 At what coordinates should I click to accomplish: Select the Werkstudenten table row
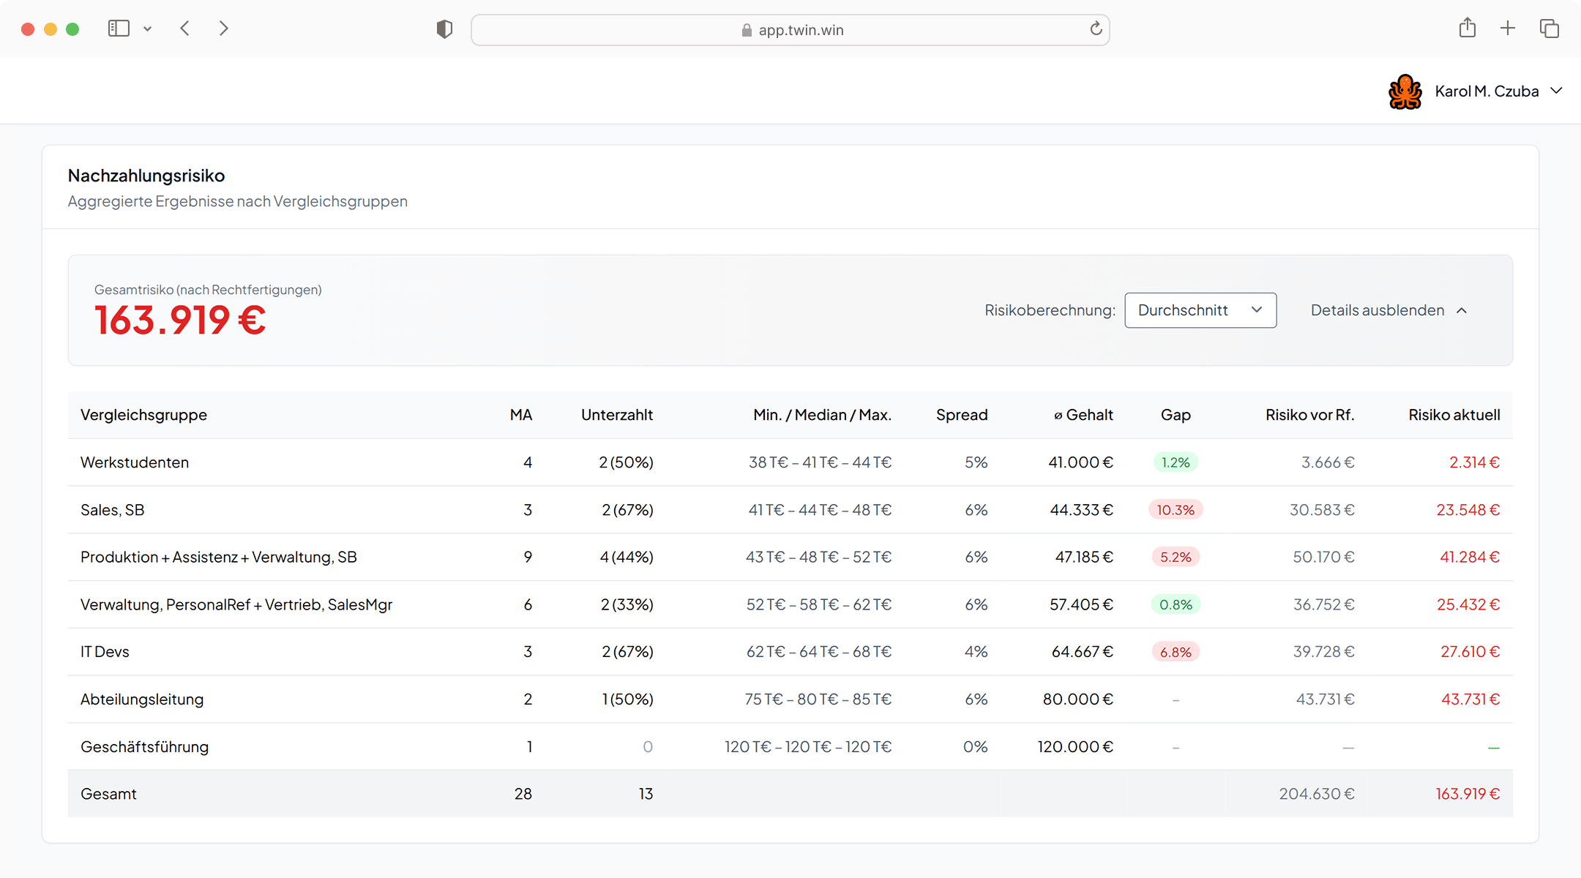click(135, 462)
